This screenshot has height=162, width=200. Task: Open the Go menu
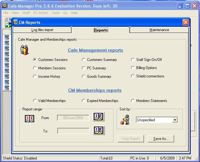65,13
